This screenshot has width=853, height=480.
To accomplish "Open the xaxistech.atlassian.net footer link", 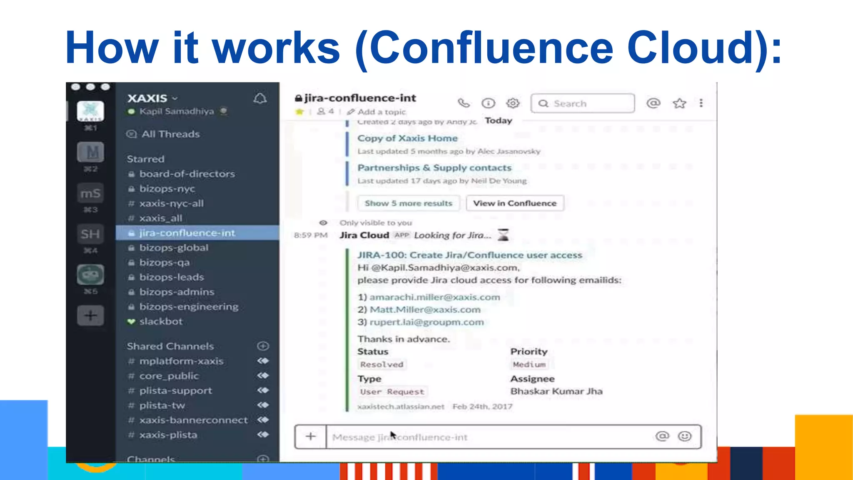I will [401, 407].
